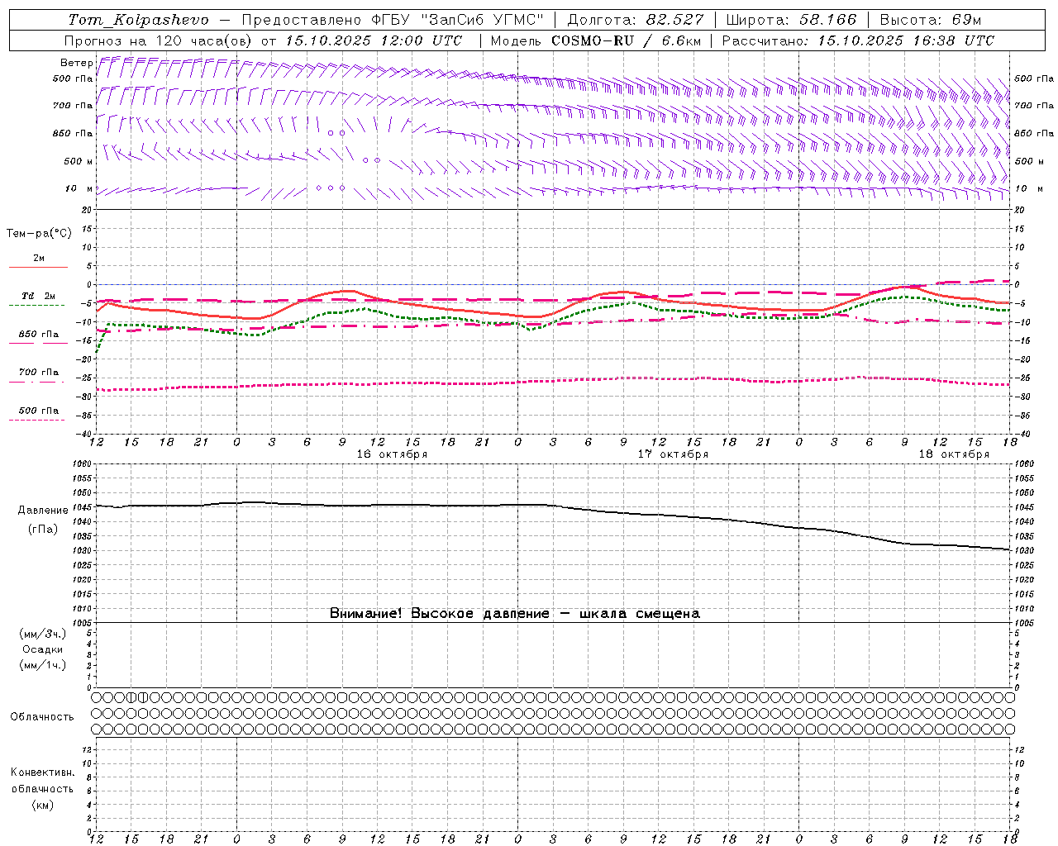This screenshot has width=1058, height=846.
Task: Click the (мм/1ч.) precipitation unit label
Action: tap(43, 665)
